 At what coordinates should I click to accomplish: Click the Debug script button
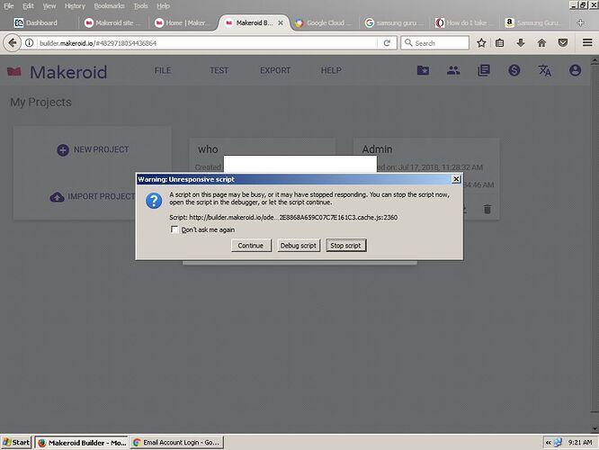[x=299, y=246]
